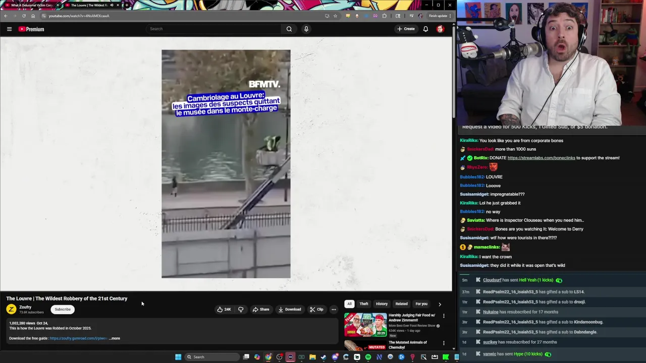Click the Download button
This screenshot has height=363, width=646.
290,310
